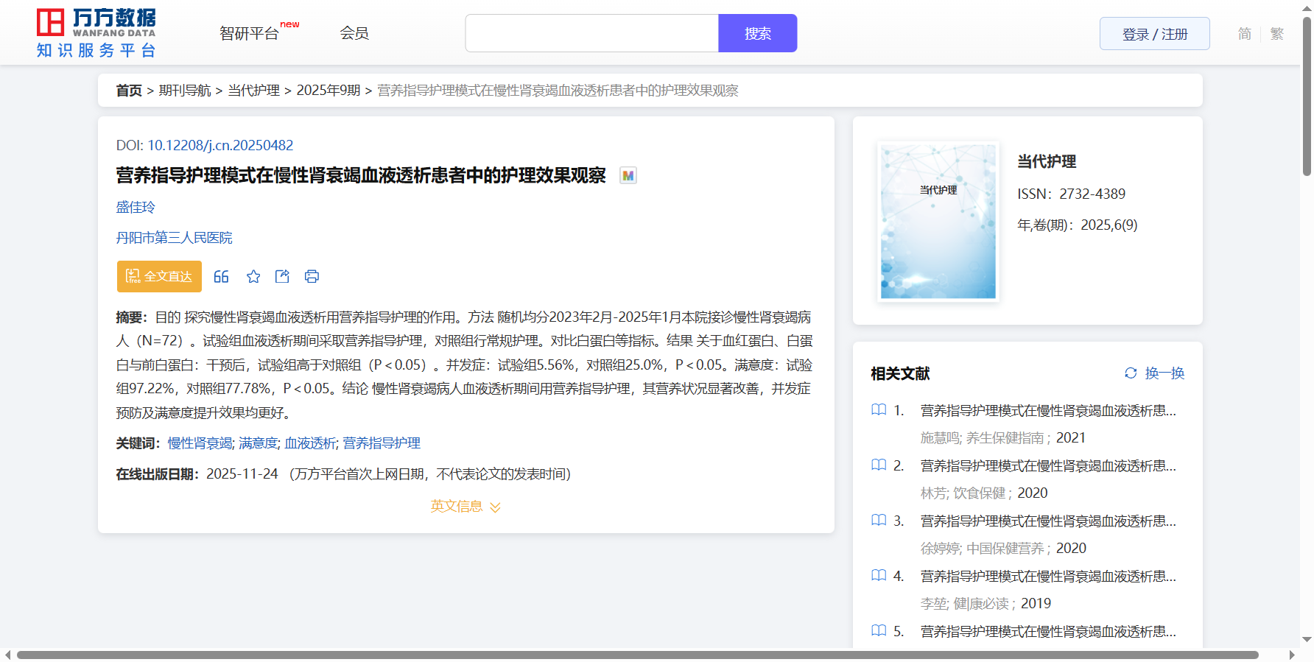This screenshot has height=662, width=1314.
Task: Open author link 盛佳玲
Action: (136, 208)
